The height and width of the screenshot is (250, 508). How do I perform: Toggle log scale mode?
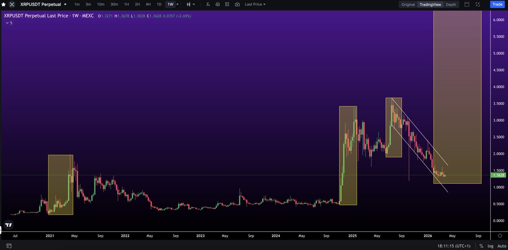(490, 246)
